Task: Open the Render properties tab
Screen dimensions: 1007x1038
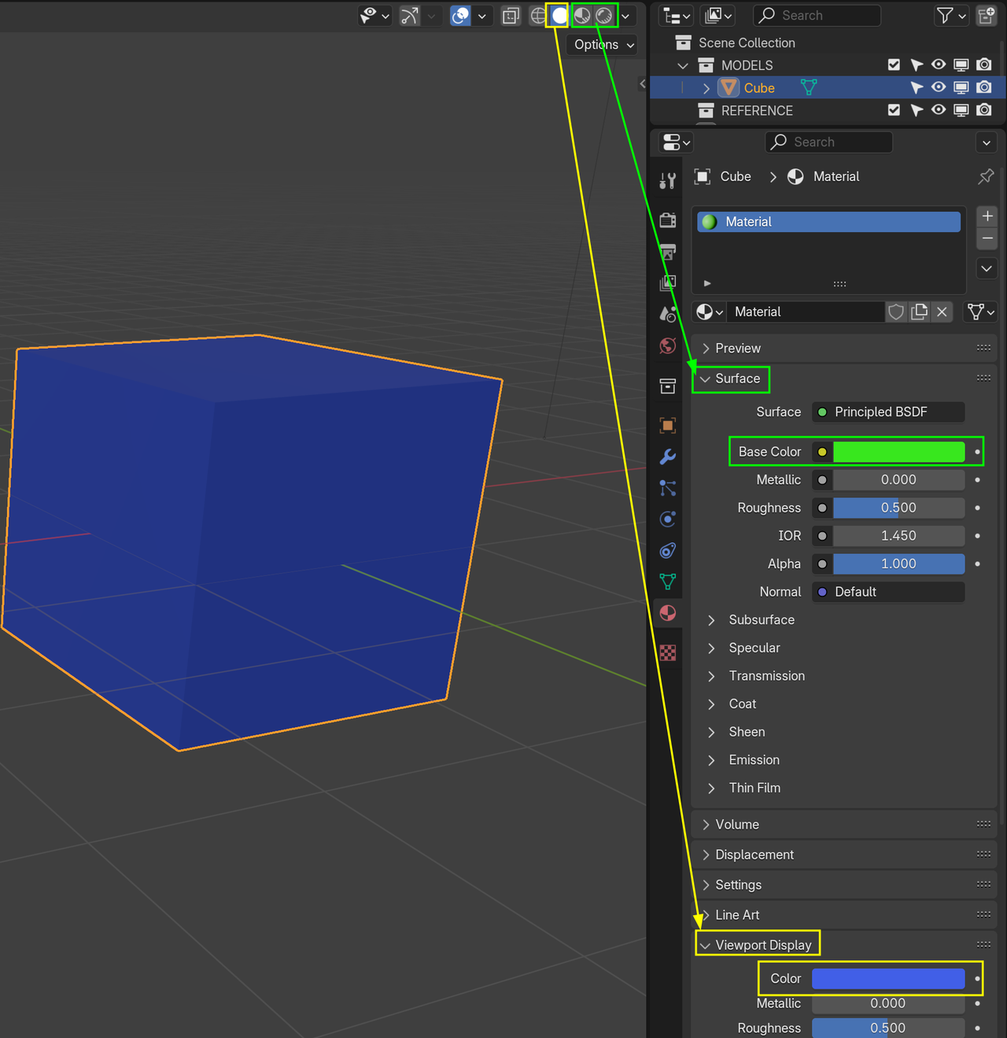Action: coord(668,220)
